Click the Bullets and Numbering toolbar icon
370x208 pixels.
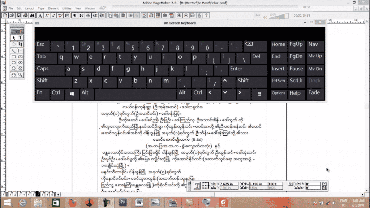pos(88,16)
